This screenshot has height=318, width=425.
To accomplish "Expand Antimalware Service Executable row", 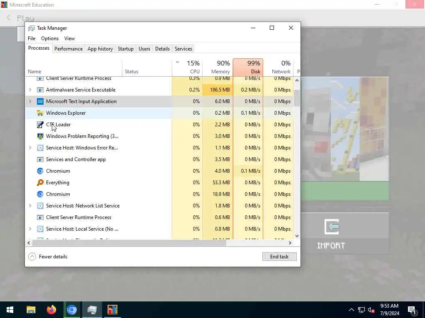I will pos(30,90).
